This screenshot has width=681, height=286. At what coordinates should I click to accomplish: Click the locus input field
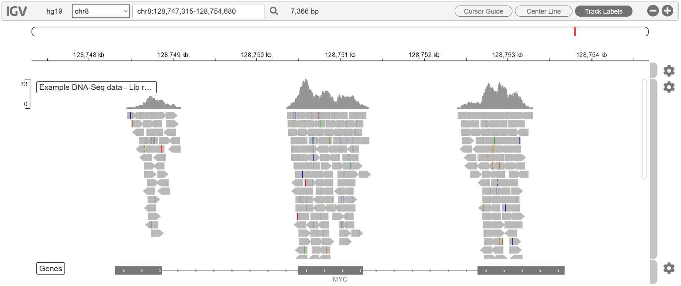199,11
